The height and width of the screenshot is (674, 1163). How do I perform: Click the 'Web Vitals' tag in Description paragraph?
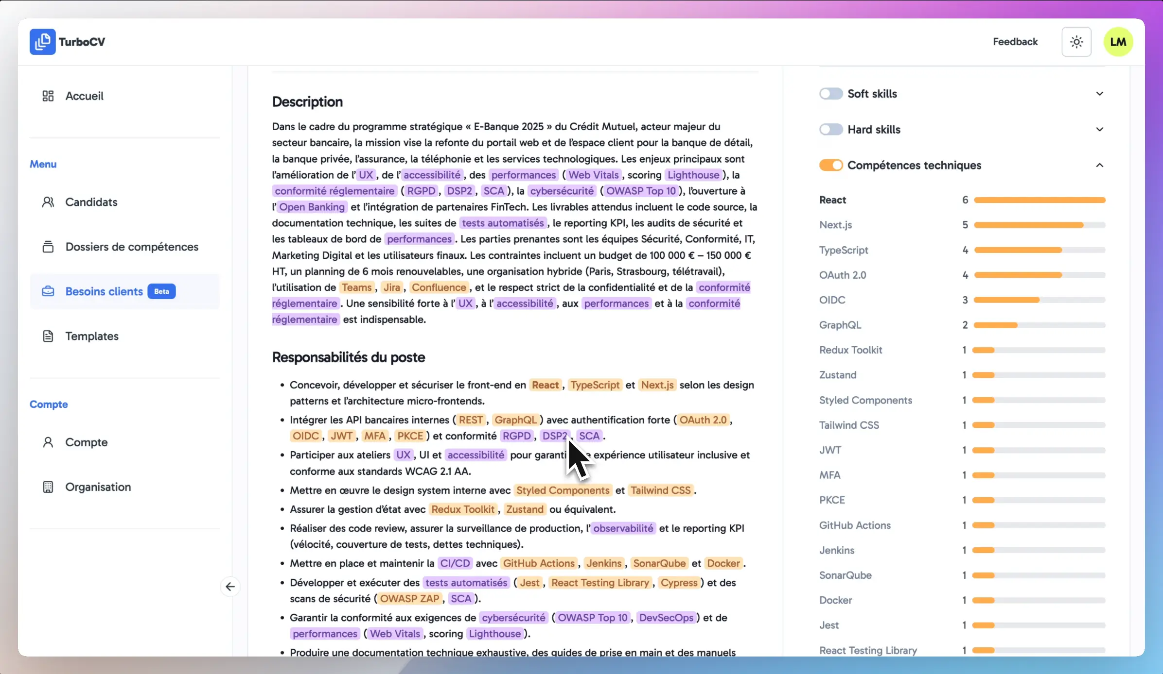(594, 175)
